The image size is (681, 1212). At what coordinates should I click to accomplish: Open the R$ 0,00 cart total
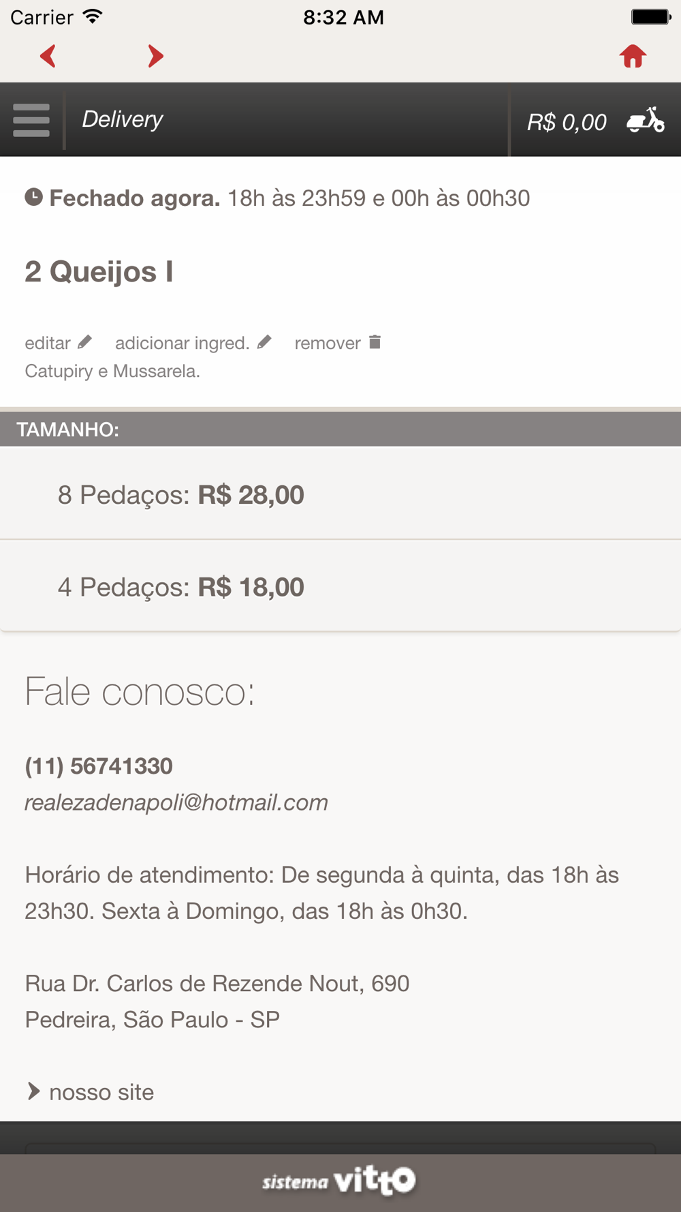pos(567,122)
